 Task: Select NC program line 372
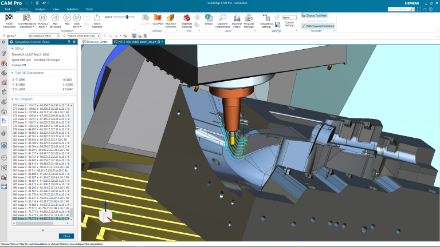pyautogui.click(x=41, y=105)
